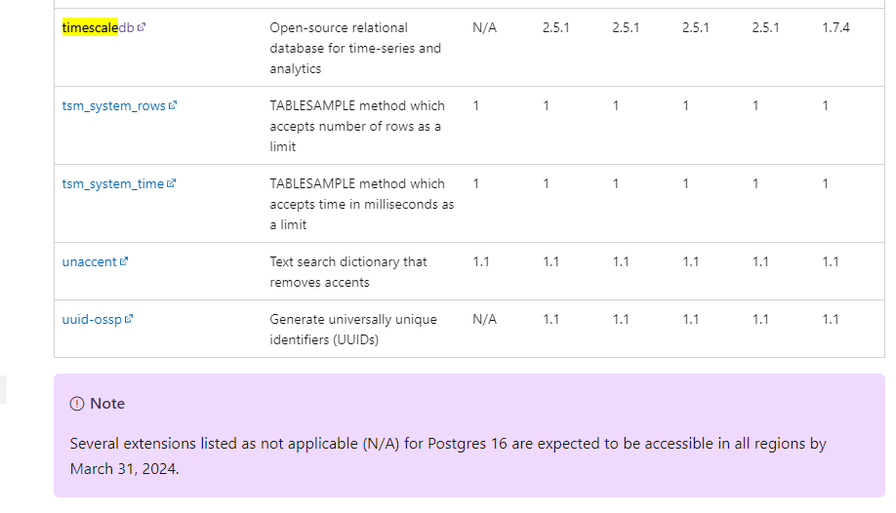
Task: Click external-link icon next to tsm_system_time
Action: pyautogui.click(x=172, y=183)
